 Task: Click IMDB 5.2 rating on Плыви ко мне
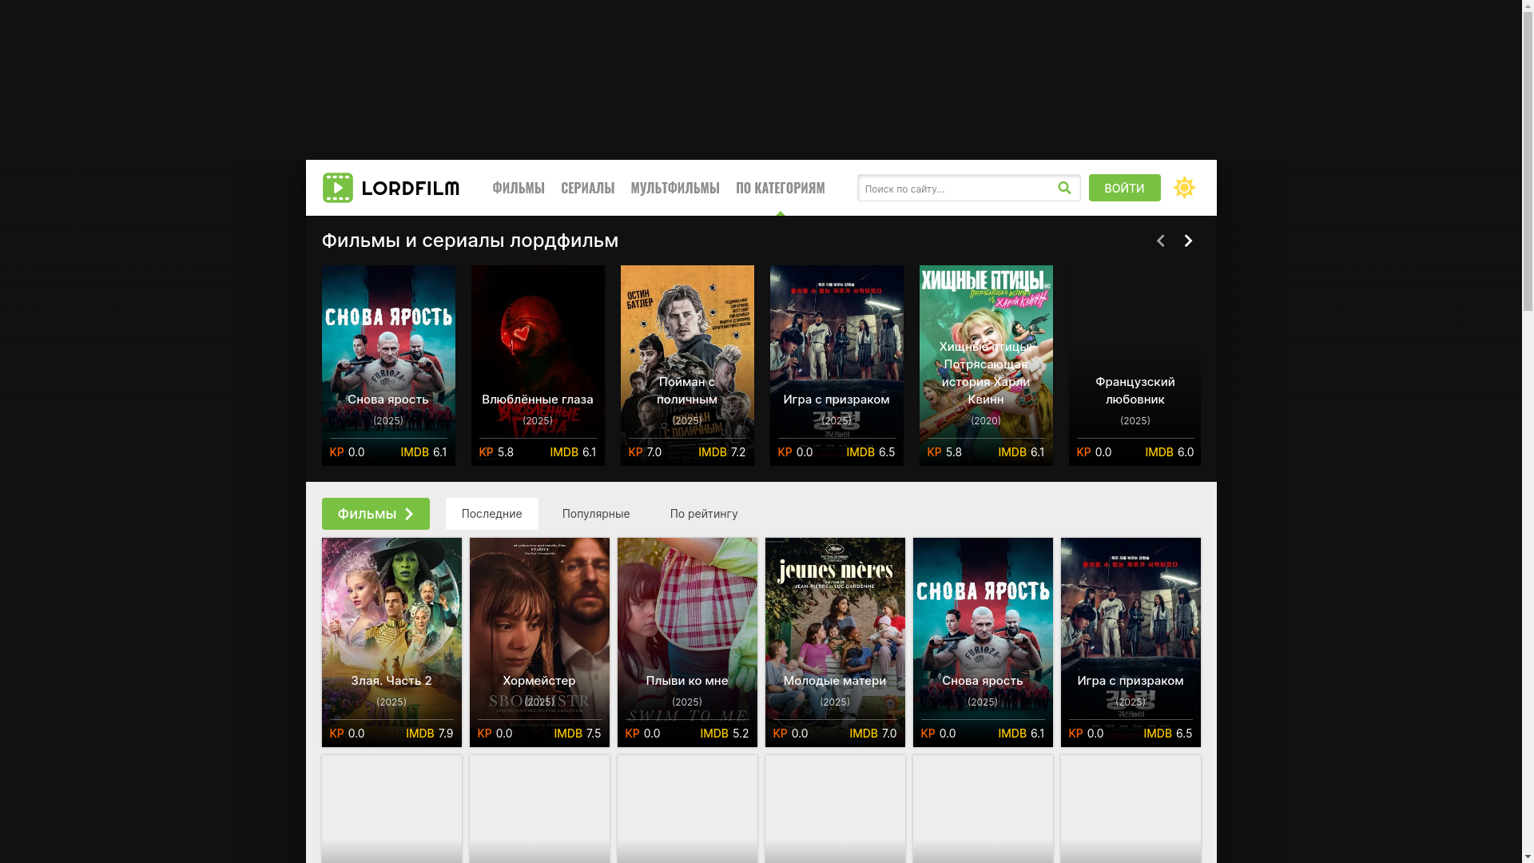coord(724,734)
